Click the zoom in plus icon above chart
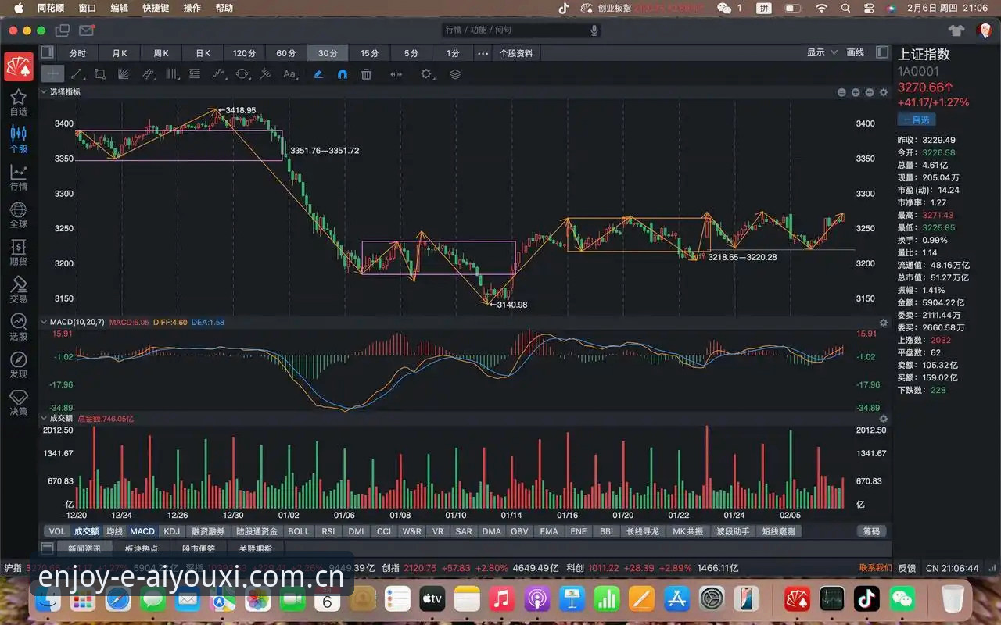 pos(856,92)
